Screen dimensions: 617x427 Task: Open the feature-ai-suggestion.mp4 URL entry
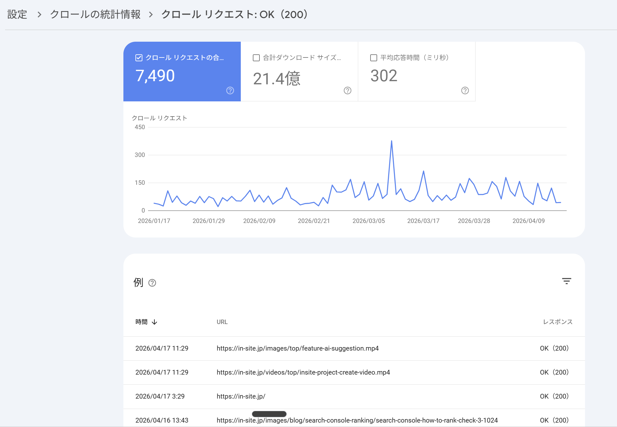click(298, 348)
